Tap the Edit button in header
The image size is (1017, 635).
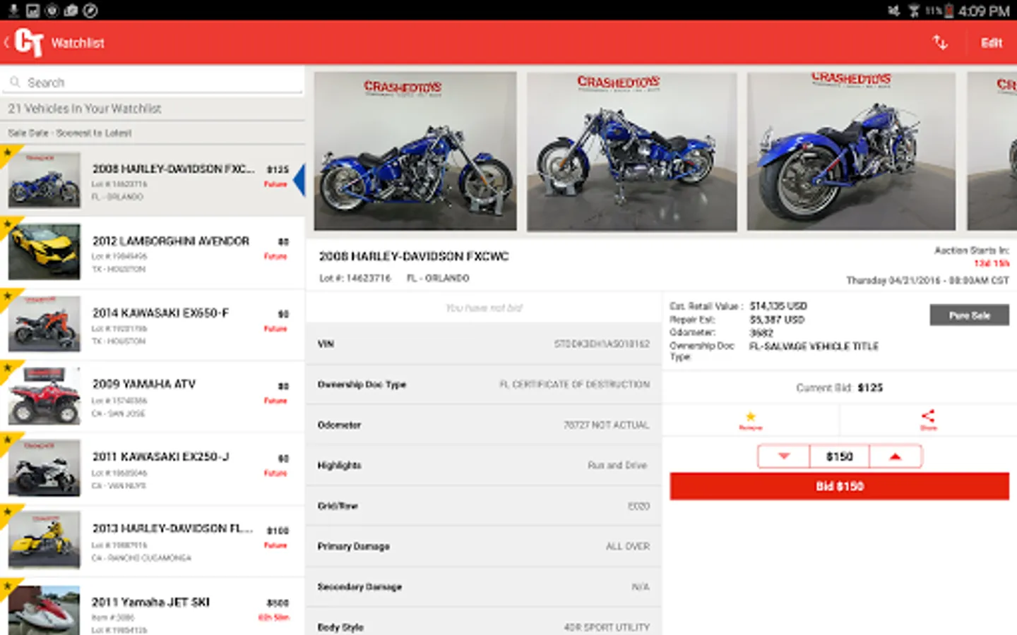(991, 43)
